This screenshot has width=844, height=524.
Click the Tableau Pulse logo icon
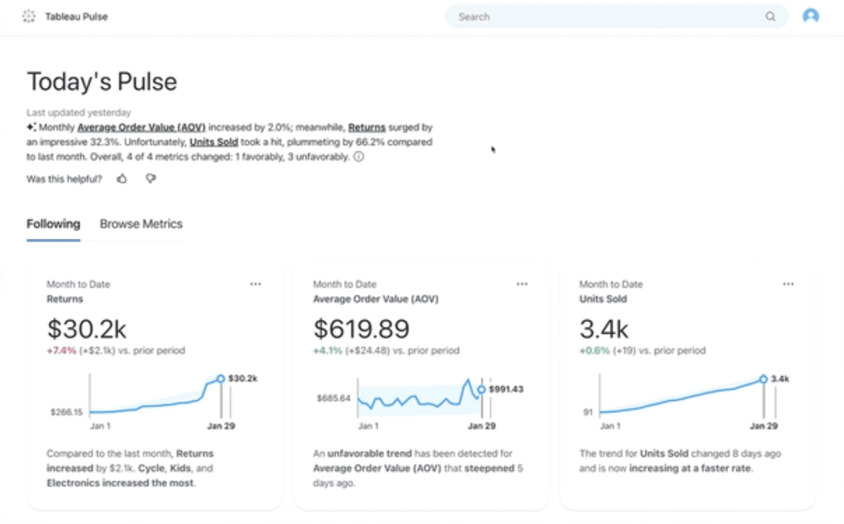(29, 17)
